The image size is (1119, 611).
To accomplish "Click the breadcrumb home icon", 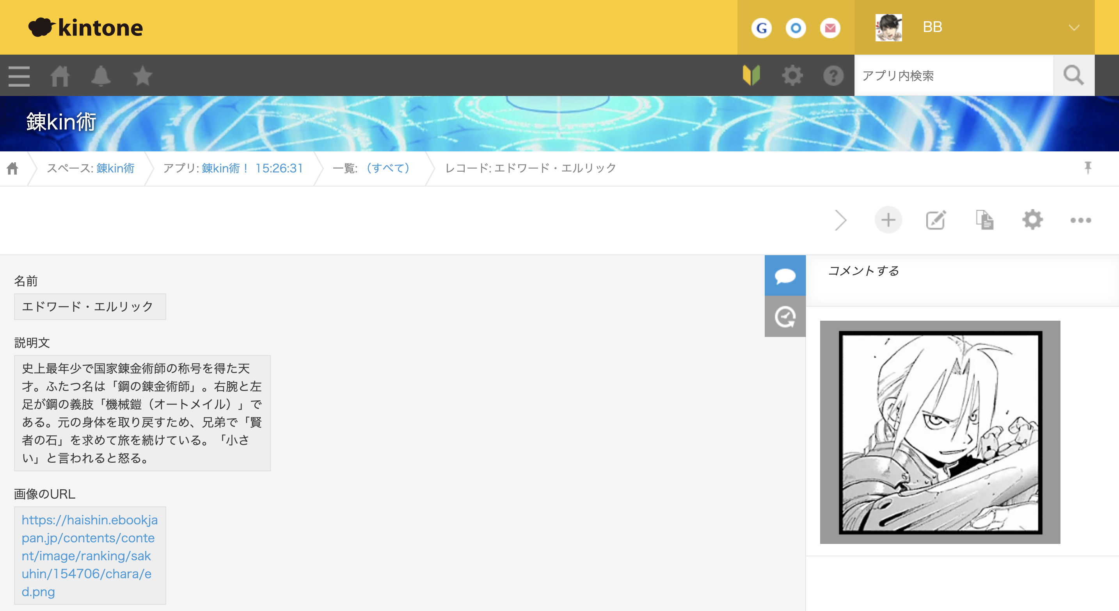I will coord(12,168).
